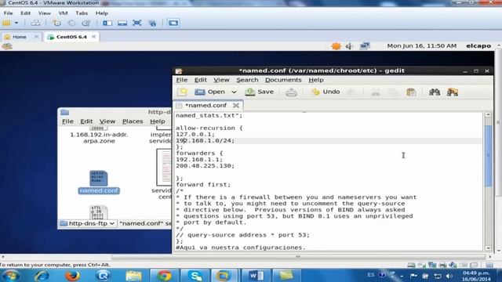Close the CentOS 6.4 VMware tab

[x=93, y=37]
